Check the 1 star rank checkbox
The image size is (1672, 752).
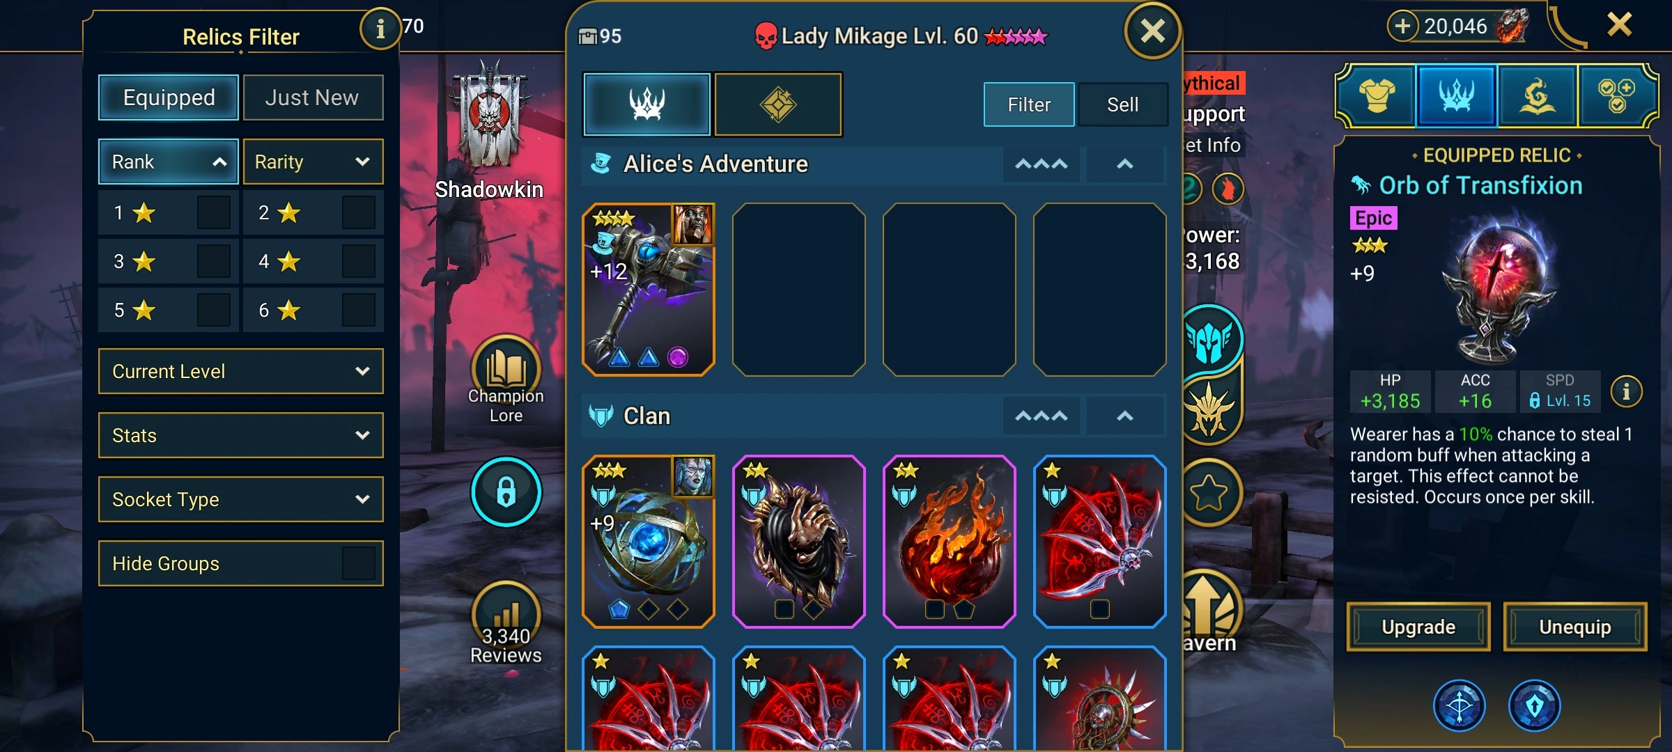pyautogui.click(x=214, y=212)
